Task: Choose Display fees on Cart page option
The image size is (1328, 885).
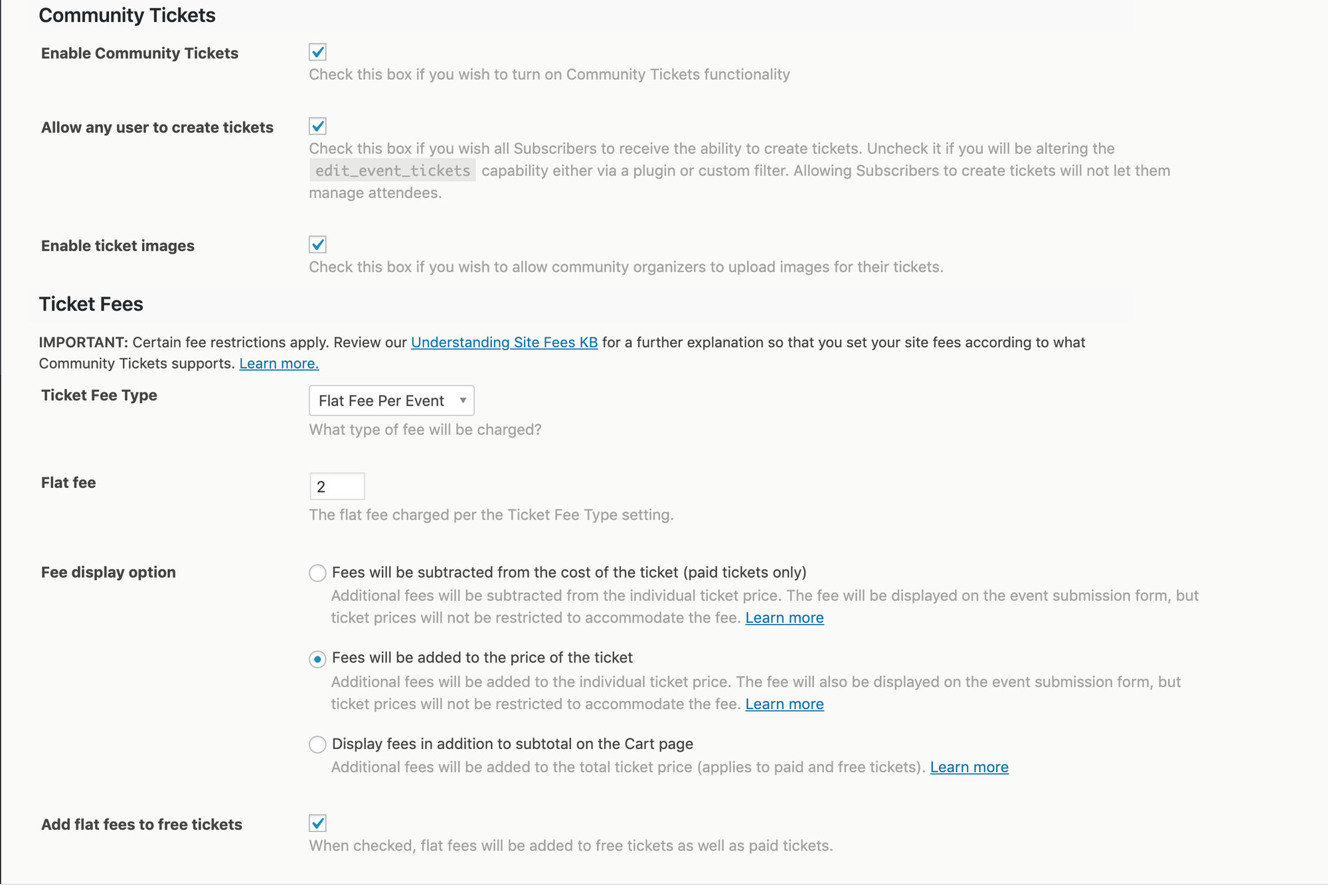Action: (x=317, y=744)
